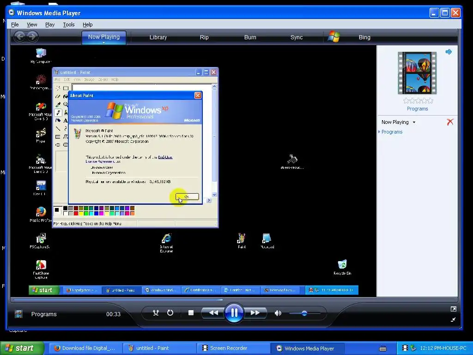The width and height of the screenshot is (473, 355).
Task: Open the Bing tab
Action: 364,37
